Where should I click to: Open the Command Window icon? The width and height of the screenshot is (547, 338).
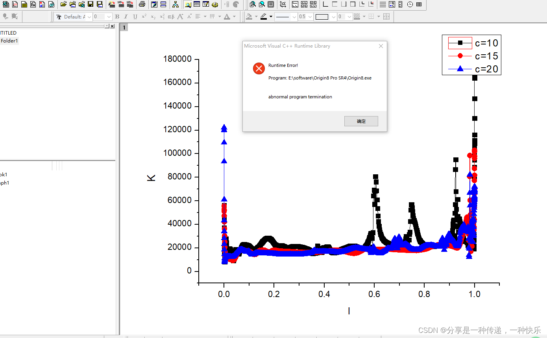pyautogui.click(x=205, y=4)
